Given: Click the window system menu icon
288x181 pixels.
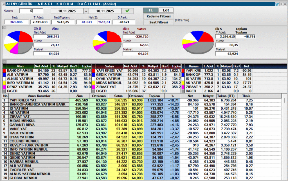Looking at the screenshot, I should coord(3,4).
